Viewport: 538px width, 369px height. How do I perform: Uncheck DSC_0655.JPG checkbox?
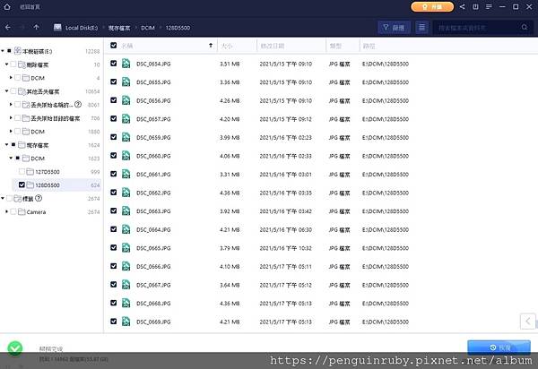pos(114,82)
